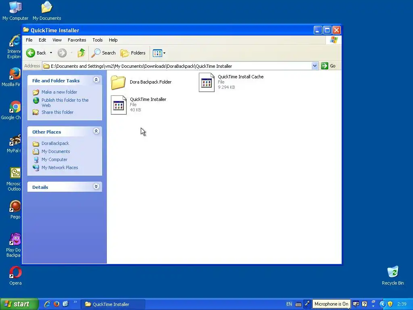Click Make a new folder
The width and height of the screenshot is (413, 310).
(x=59, y=92)
